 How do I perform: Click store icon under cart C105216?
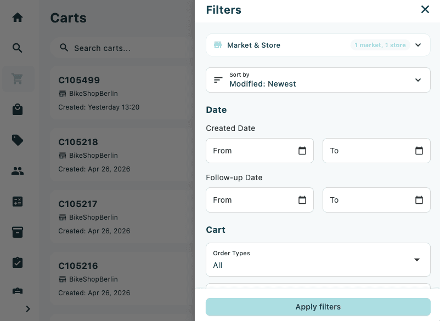point(63,279)
